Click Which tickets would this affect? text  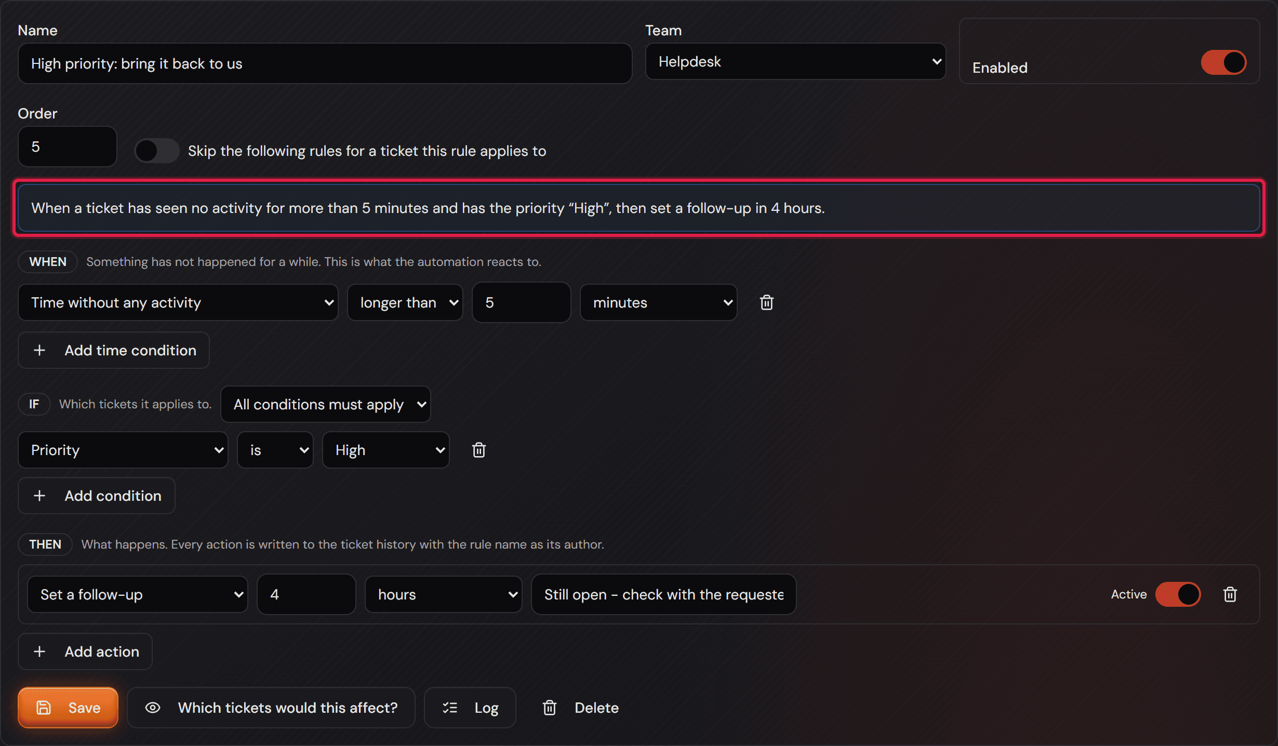tap(287, 708)
